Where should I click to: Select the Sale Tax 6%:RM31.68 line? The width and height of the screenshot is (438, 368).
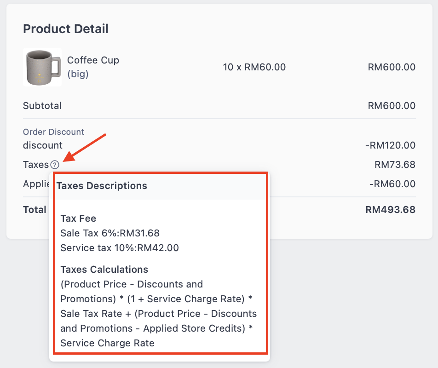coord(110,233)
